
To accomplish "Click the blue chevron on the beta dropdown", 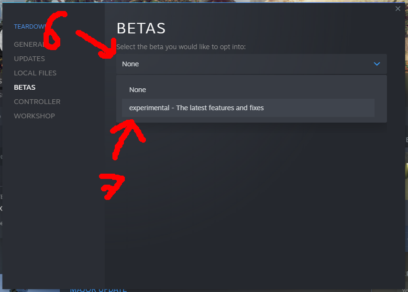I will (376, 64).
